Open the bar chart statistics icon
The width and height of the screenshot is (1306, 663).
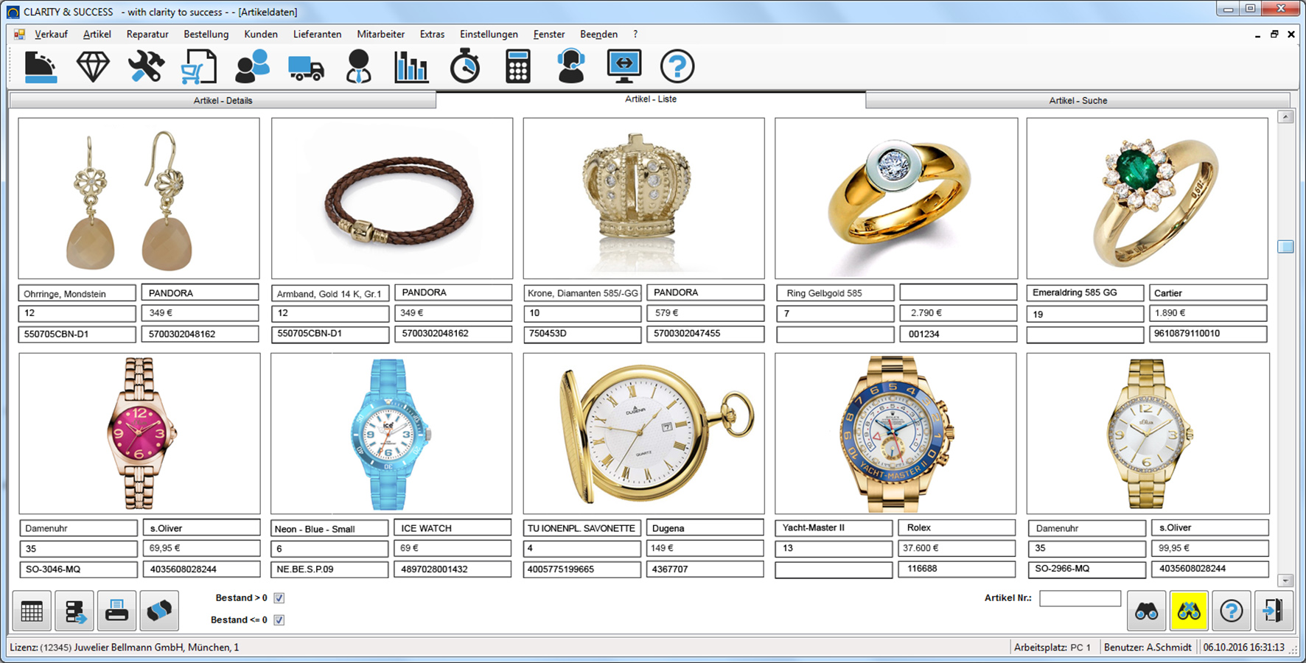click(411, 68)
